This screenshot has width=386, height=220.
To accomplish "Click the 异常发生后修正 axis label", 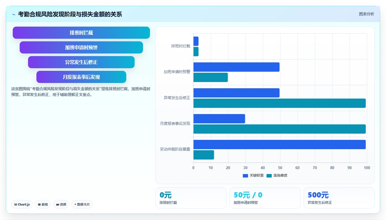I will 177,98.
